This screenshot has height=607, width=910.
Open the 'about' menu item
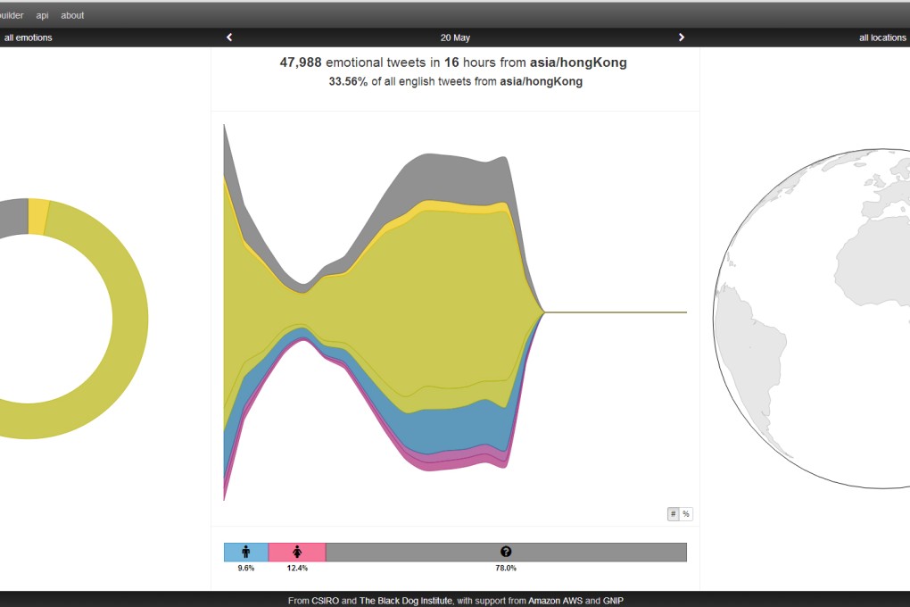tap(71, 14)
